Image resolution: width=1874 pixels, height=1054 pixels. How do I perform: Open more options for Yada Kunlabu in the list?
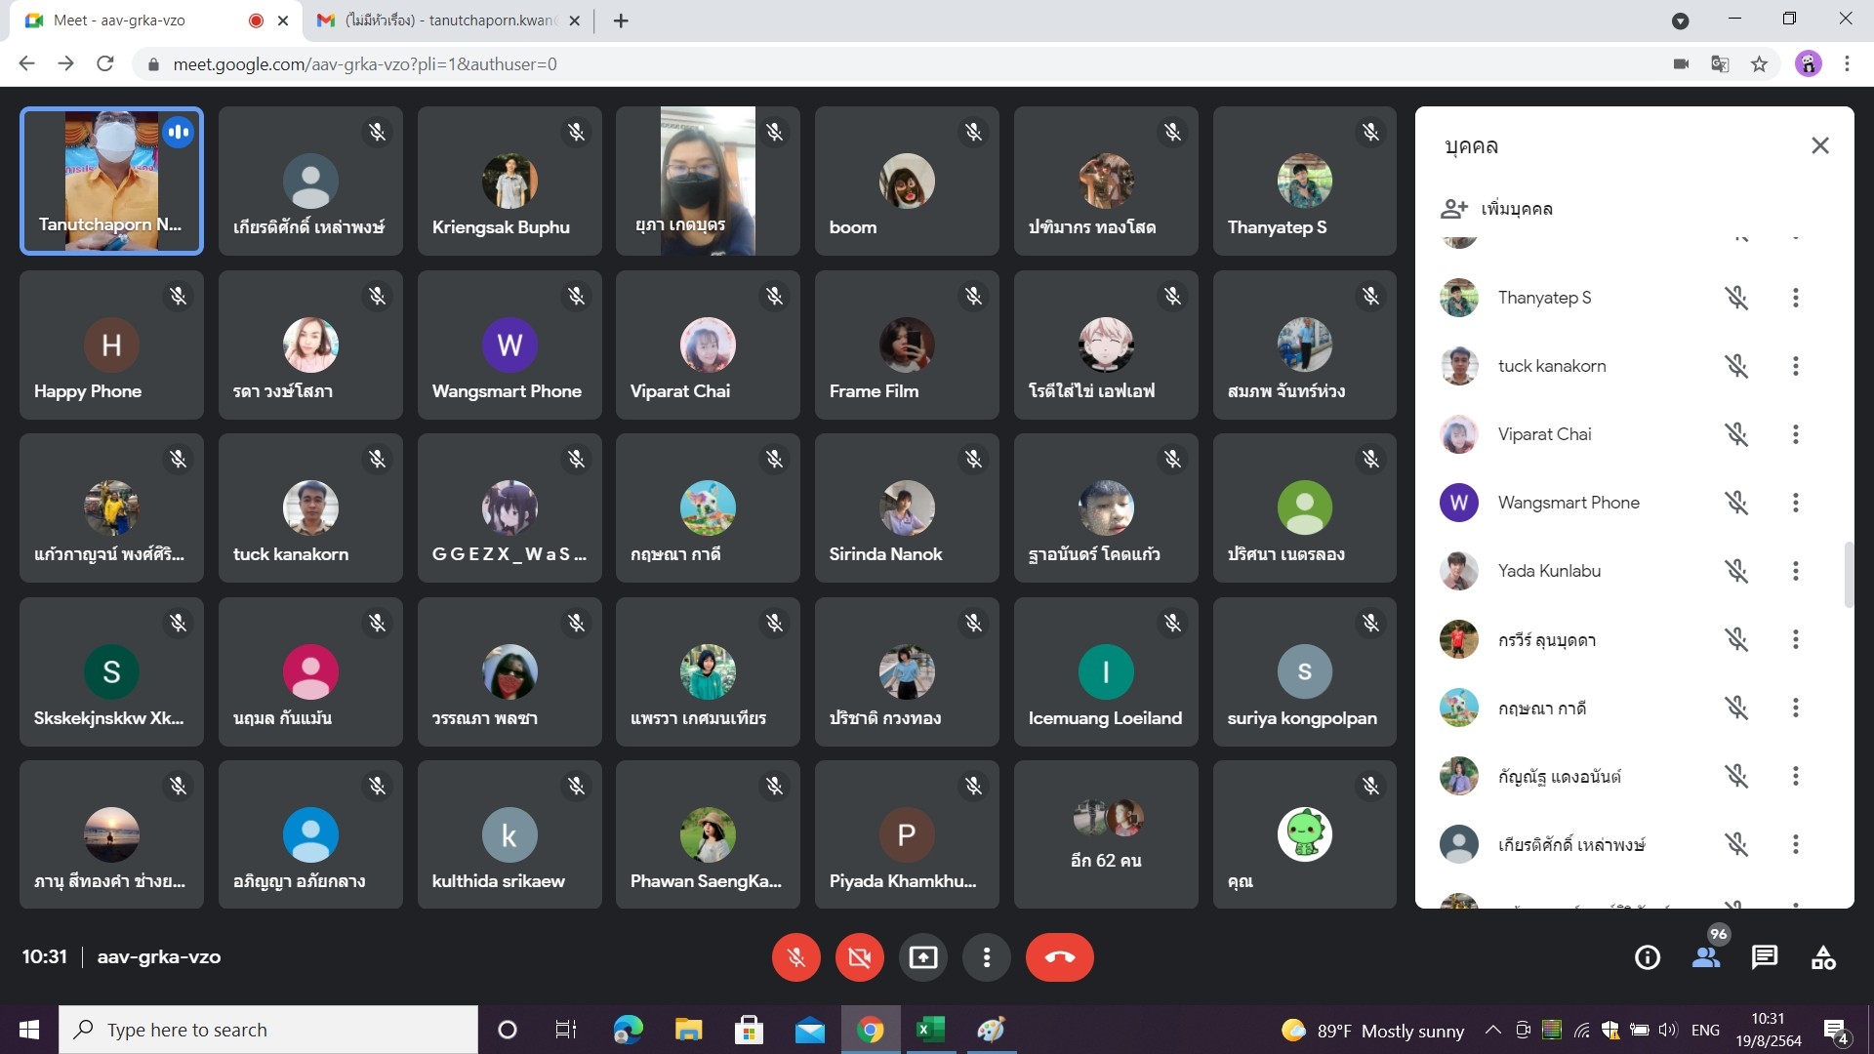[1795, 571]
